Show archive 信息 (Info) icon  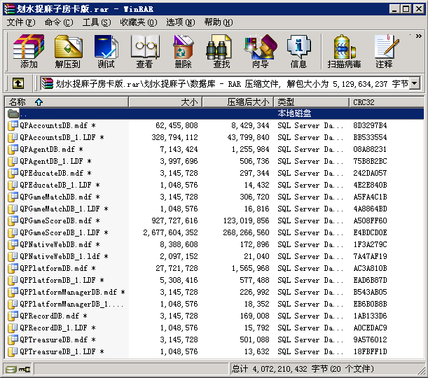click(298, 51)
